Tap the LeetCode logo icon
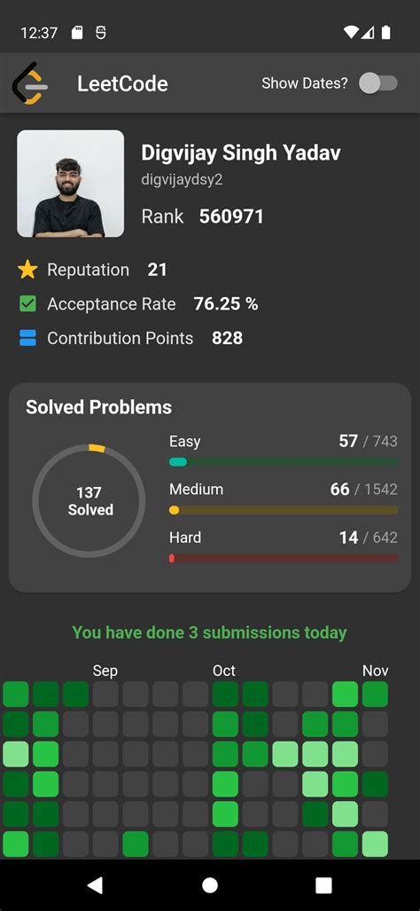 (x=30, y=83)
